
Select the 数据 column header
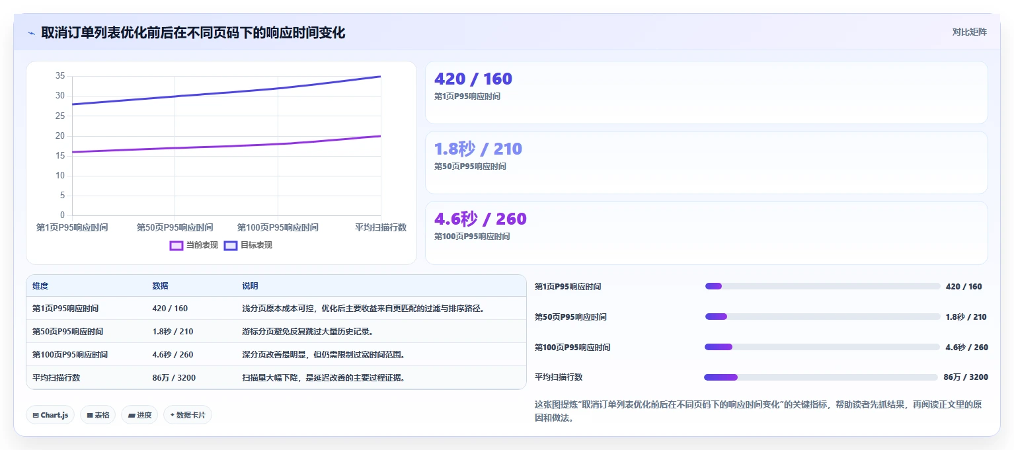coord(160,286)
